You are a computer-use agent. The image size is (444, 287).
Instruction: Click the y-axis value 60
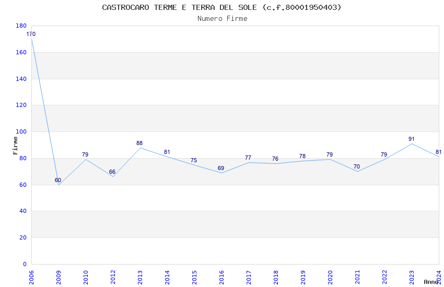(x=23, y=185)
